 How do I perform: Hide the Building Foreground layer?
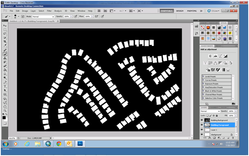[202, 125]
